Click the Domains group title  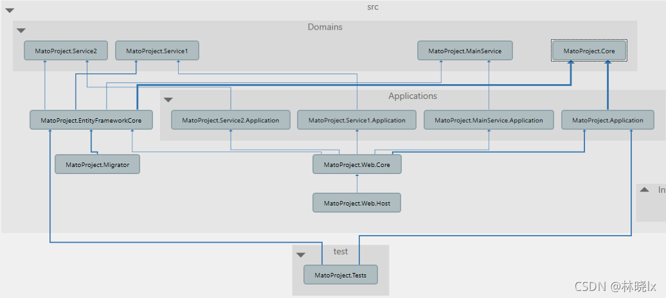click(325, 27)
